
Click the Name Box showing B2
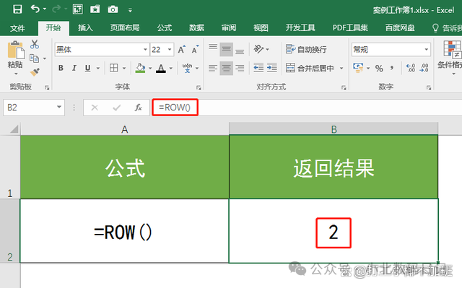pos(34,108)
